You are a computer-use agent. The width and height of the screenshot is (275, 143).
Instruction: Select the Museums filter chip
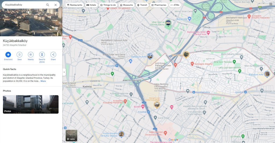coord(126,5)
